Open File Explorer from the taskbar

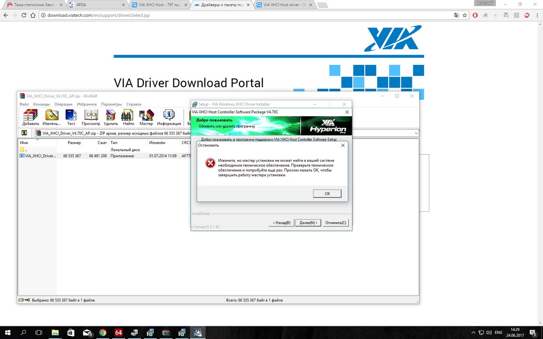click(x=55, y=333)
